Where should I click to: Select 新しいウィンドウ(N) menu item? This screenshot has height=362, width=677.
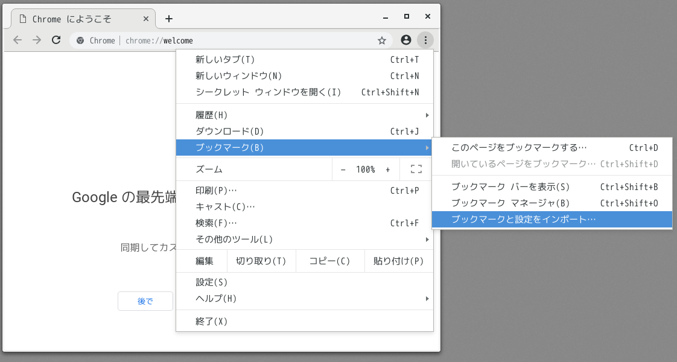pyautogui.click(x=305, y=76)
